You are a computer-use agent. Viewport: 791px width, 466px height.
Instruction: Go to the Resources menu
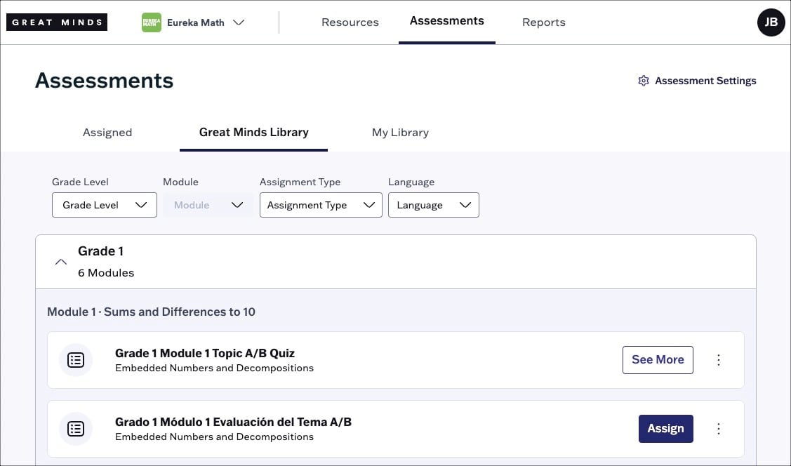(x=350, y=22)
